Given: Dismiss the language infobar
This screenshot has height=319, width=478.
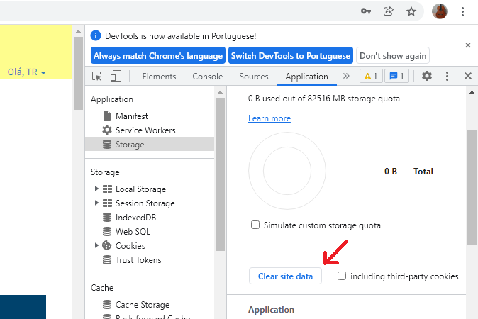Looking at the screenshot, I should pyautogui.click(x=468, y=45).
